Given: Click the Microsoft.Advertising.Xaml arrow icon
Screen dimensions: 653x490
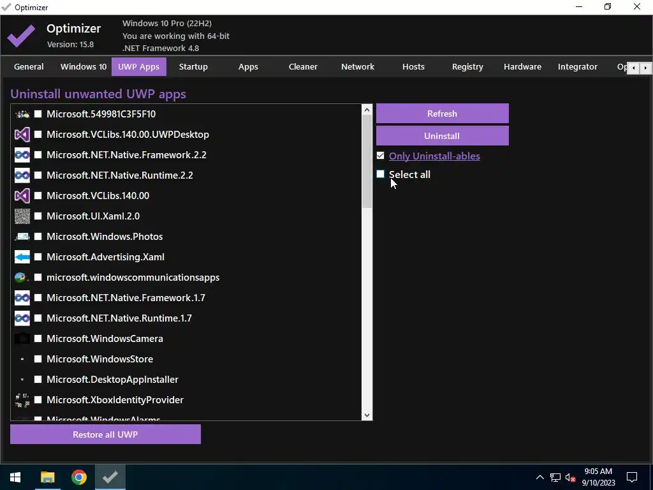Looking at the screenshot, I should tap(22, 257).
